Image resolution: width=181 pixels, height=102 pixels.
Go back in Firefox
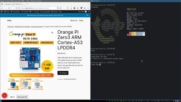pyautogui.click(x=3, y=8)
